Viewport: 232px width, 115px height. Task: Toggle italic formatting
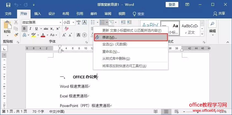click(30, 29)
